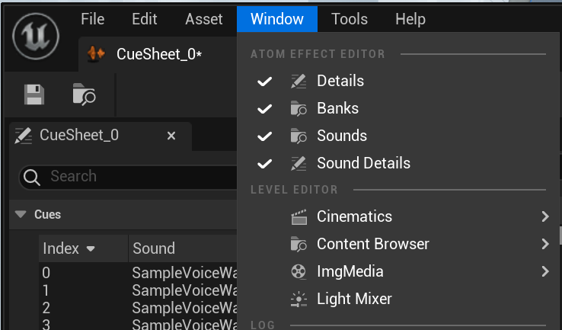562x330 pixels.
Task: Click the Browse to asset toolbar icon
Action: (84, 95)
